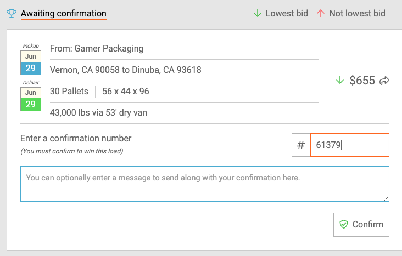Click the trophy icon beside Awaiting confirmation
The width and height of the screenshot is (402, 256).
pyautogui.click(x=12, y=13)
